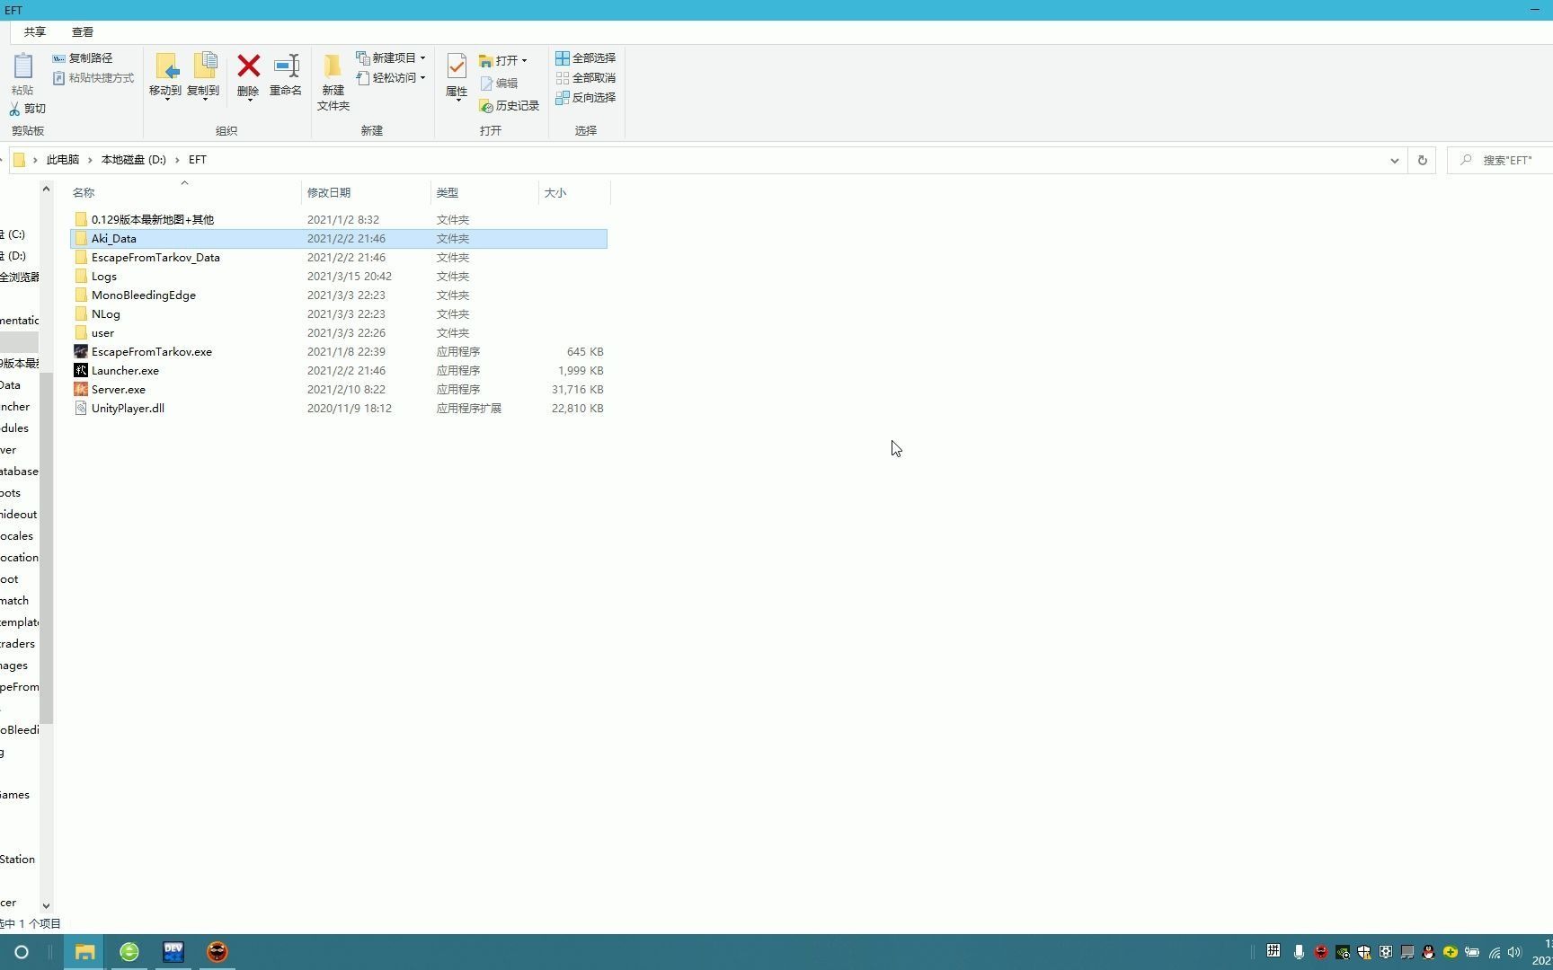Viewport: 1553px width, 970px height.
Task: Click 本地磁盘 (D:) breadcrumb
Action: pyautogui.click(x=134, y=160)
